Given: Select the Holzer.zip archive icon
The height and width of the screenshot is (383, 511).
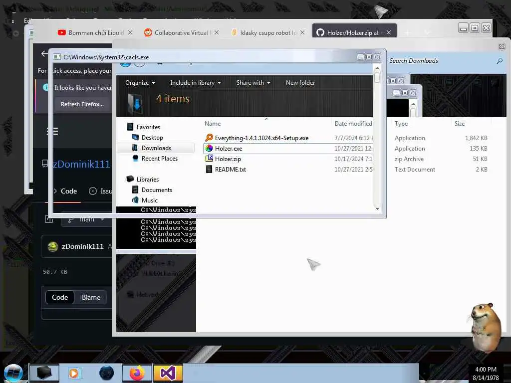Looking at the screenshot, I should click(x=209, y=159).
